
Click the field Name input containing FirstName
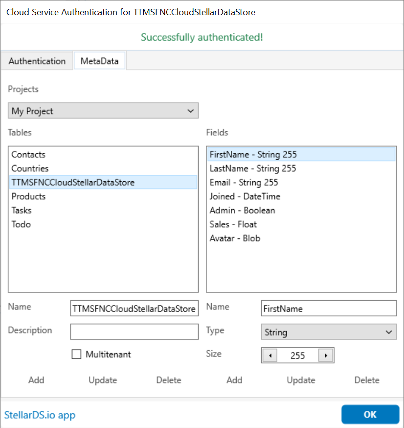(329, 309)
